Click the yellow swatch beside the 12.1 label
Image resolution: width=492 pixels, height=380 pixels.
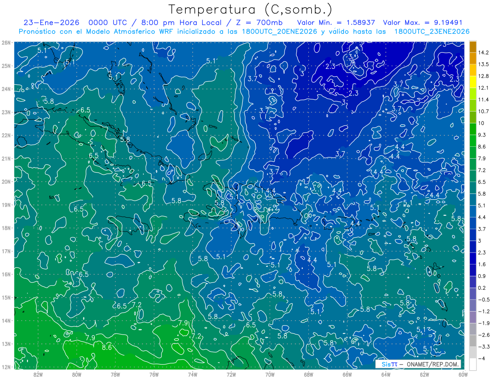tap(473, 82)
